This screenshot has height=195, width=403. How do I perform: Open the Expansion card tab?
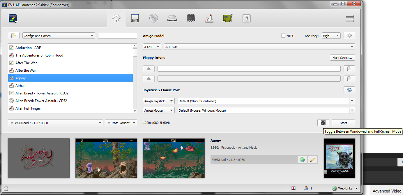click(228, 19)
